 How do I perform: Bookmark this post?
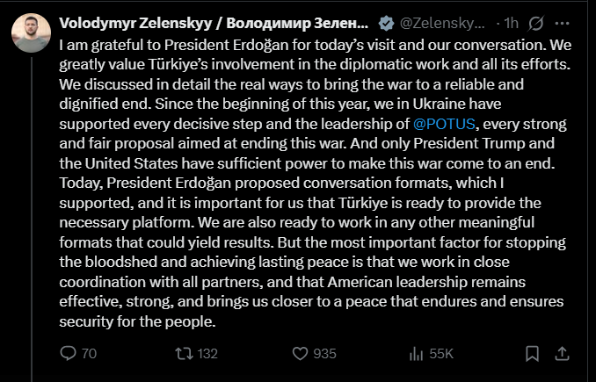[533, 354]
